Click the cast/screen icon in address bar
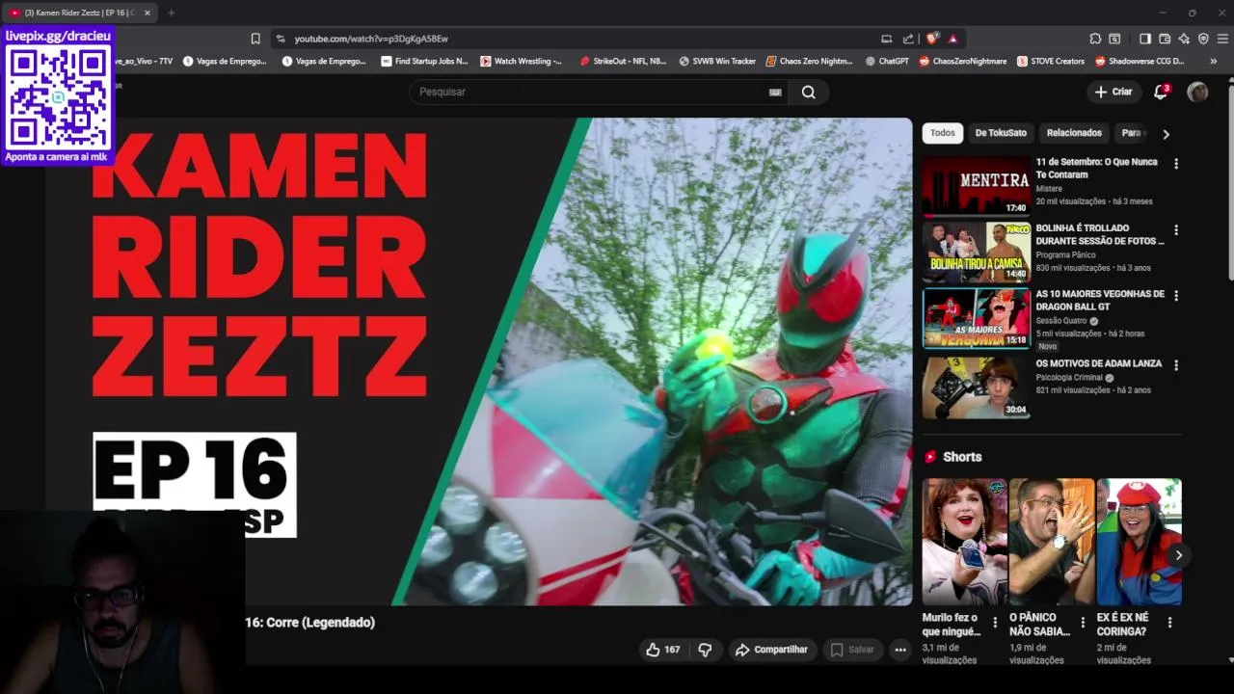Viewport: 1234px width, 694px height. click(x=886, y=39)
